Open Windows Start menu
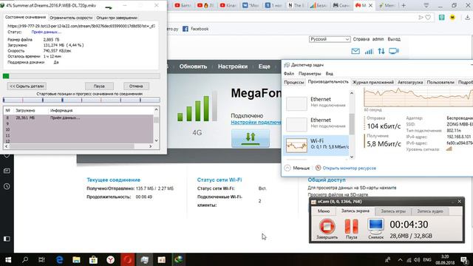Image resolution: width=473 pixels, height=266 pixels. tap(8, 259)
